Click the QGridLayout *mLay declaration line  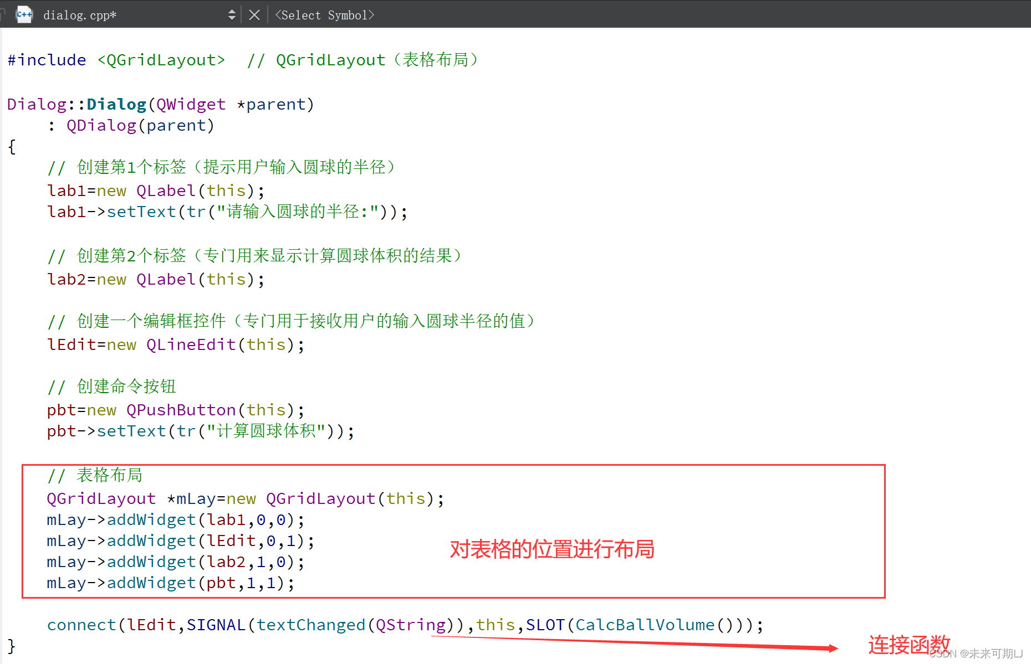pyautogui.click(x=246, y=498)
